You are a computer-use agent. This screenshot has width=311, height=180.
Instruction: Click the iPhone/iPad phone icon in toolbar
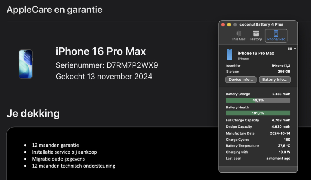pos(276,33)
